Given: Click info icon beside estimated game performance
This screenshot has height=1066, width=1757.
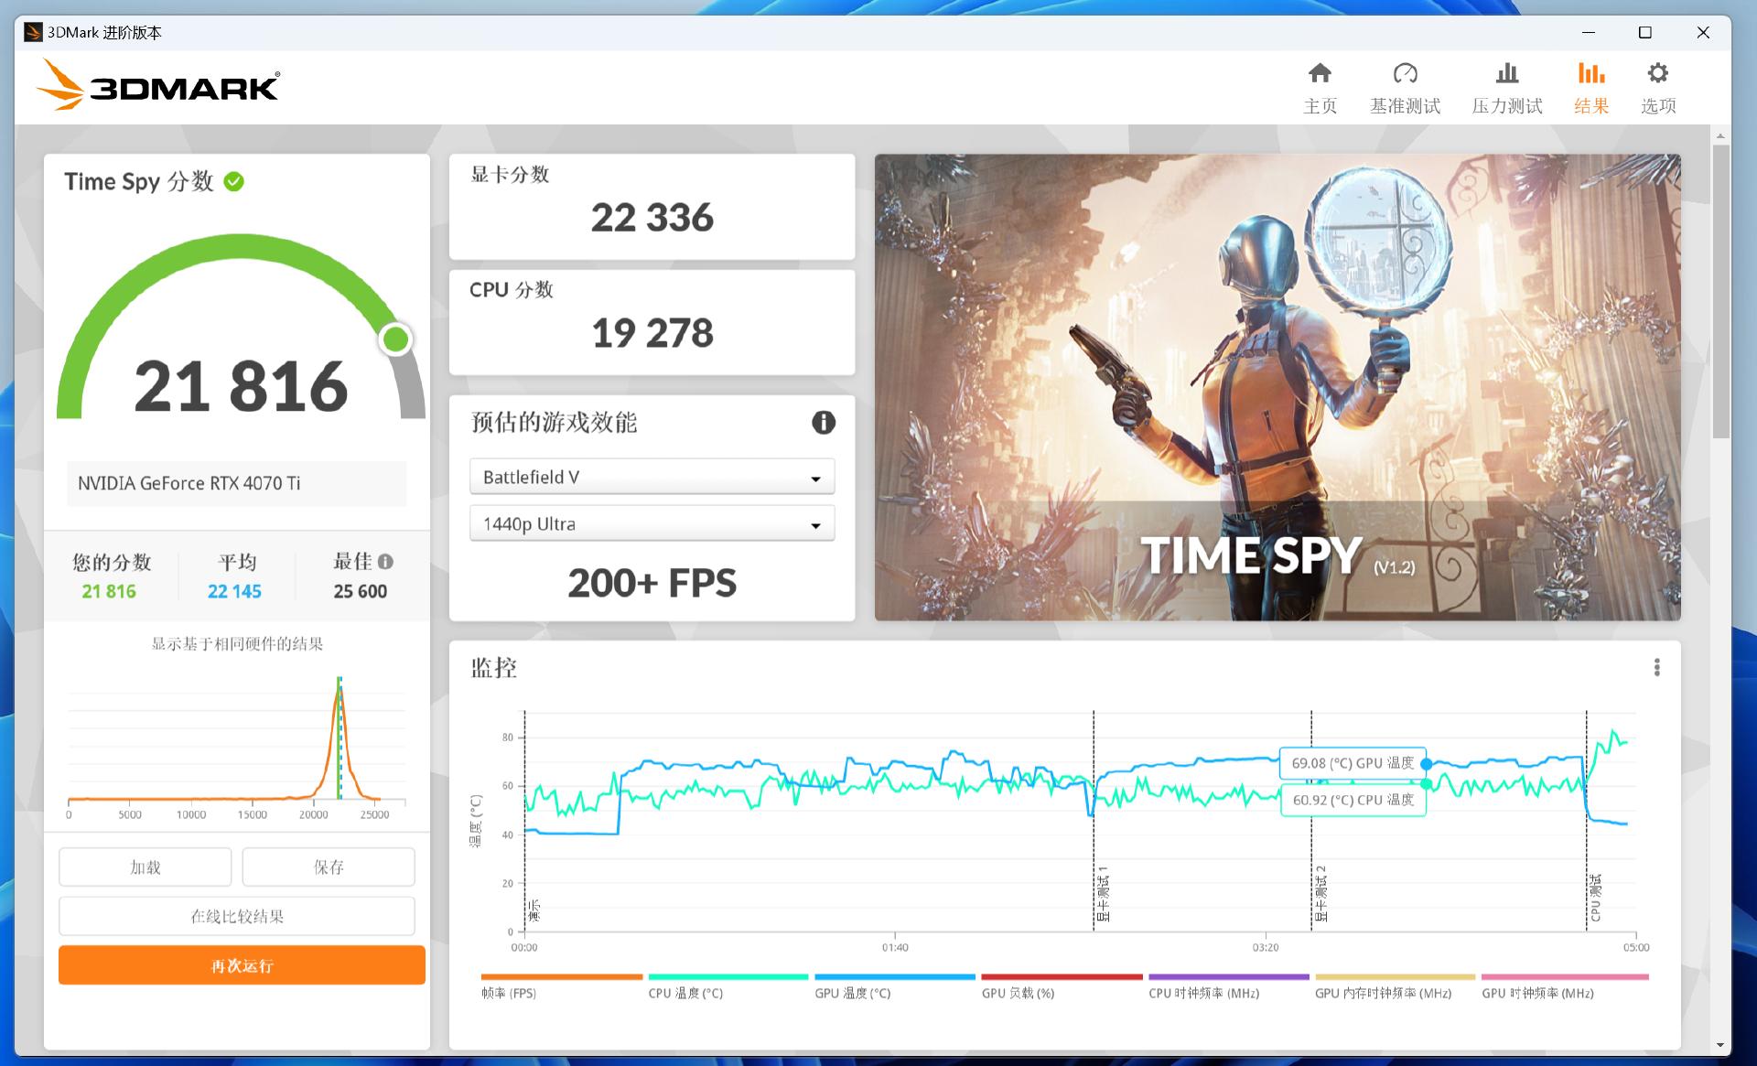Looking at the screenshot, I should (823, 423).
